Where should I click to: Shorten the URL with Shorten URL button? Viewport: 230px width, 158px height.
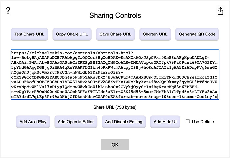pyautogui.click(x=155, y=34)
